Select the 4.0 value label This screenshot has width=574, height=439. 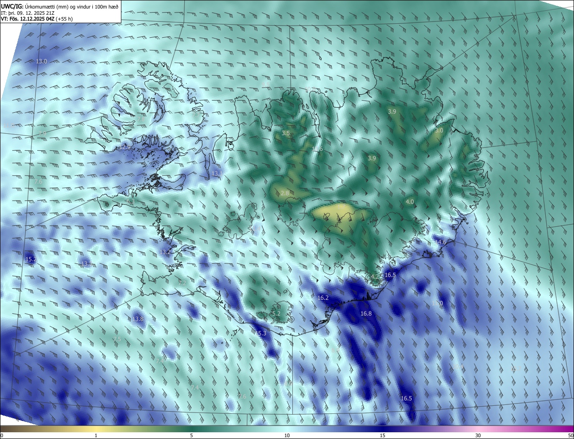click(x=409, y=202)
